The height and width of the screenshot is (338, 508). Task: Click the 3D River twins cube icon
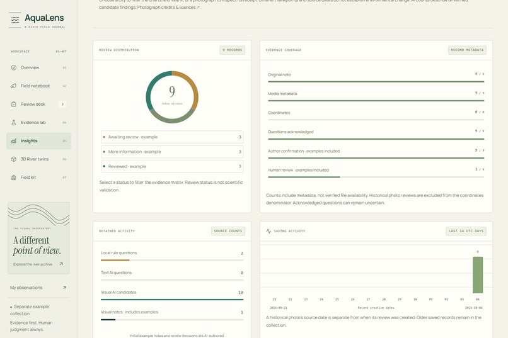click(14, 159)
